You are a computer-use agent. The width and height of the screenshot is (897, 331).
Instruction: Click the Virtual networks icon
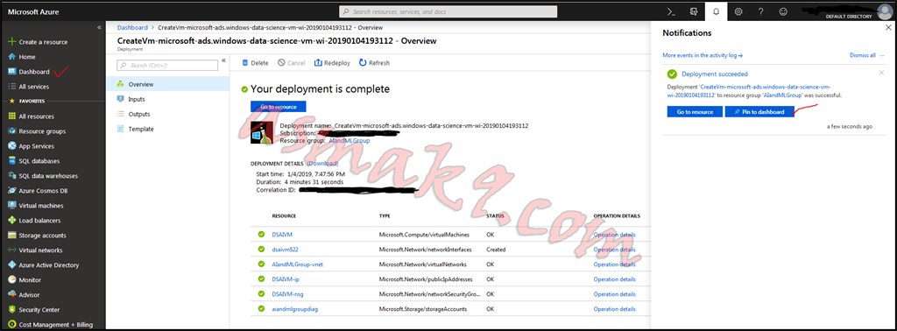point(11,250)
